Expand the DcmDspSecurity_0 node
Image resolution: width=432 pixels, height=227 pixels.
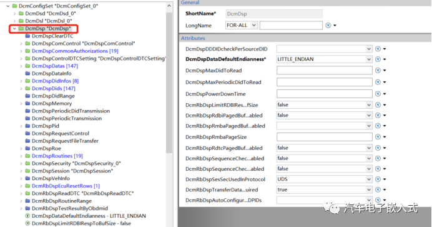pos(21,164)
